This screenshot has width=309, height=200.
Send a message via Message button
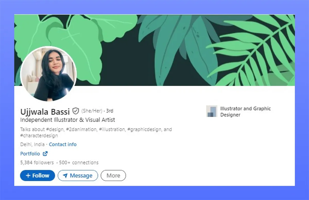point(78,176)
